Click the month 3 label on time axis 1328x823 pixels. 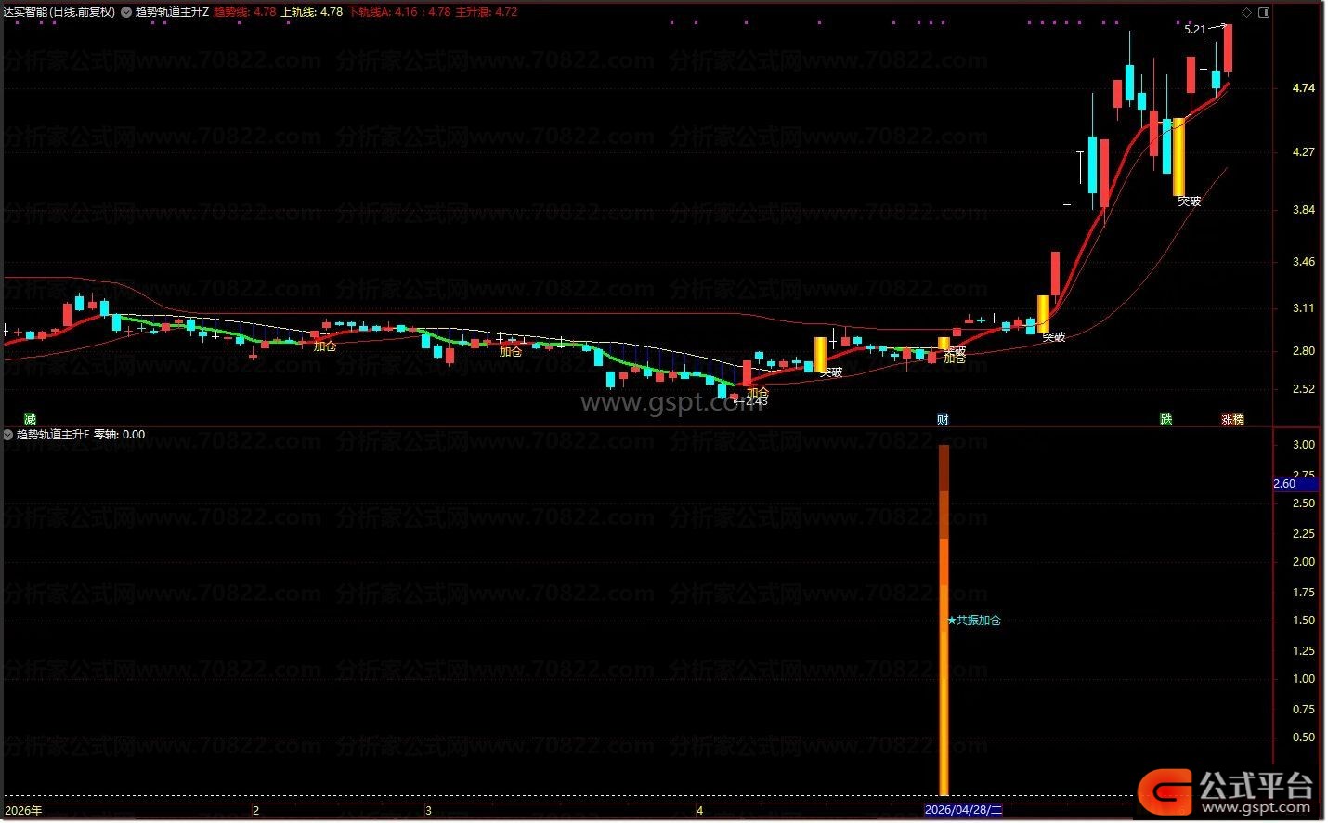tap(428, 810)
